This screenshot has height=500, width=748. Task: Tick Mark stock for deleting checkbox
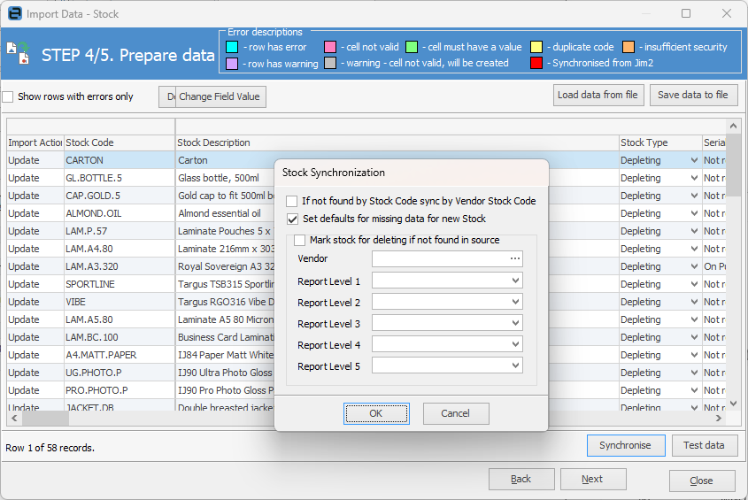tap(299, 240)
